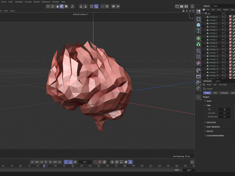
Task: Toggle enable checkmark for triangle_3
Action: click(223, 26)
